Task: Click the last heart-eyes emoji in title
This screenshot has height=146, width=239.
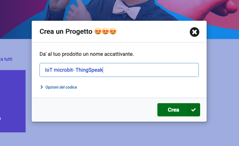Action: (x=113, y=31)
